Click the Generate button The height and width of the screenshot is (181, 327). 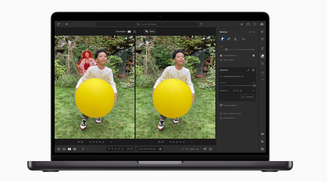[x=247, y=97]
